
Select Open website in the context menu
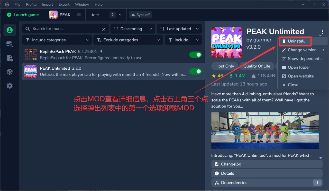[303, 76]
